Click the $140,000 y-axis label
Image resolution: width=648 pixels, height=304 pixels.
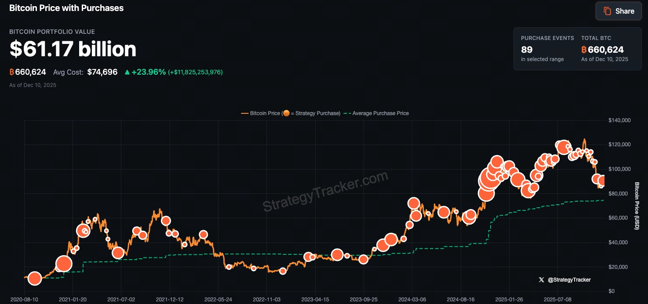point(619,120)
